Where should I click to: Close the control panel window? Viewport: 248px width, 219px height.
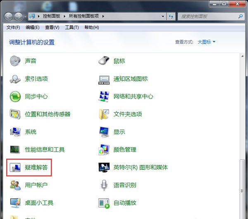(237, 4)
